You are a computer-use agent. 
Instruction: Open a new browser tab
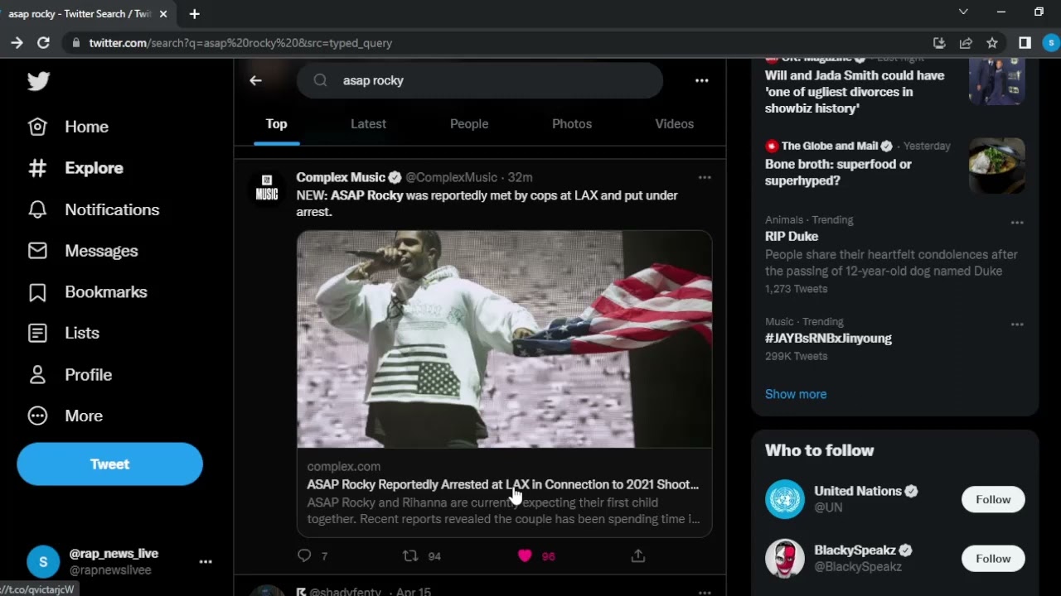pyautogui.click(x=194, y=14)
